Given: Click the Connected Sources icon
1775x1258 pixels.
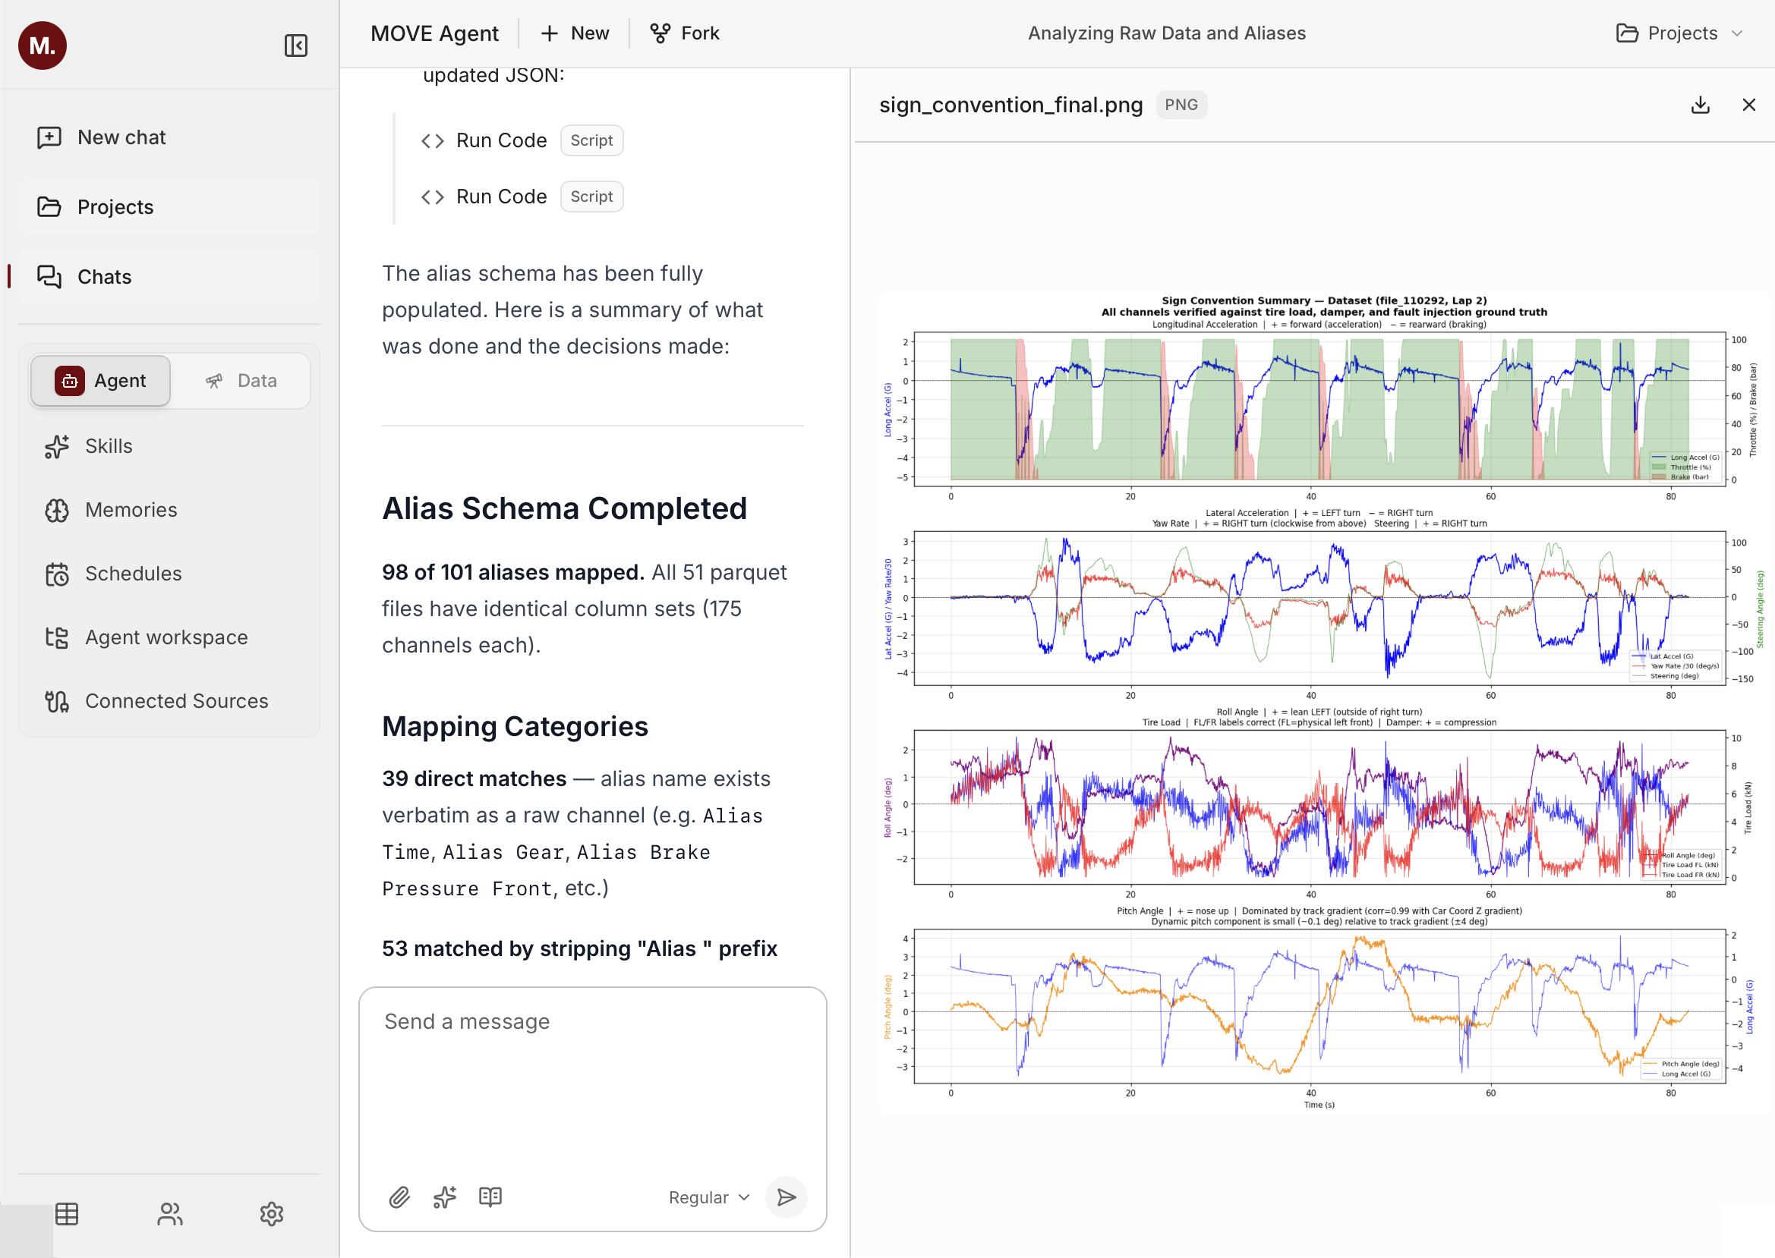Looking at the screenshot, I should click(57, 701).
